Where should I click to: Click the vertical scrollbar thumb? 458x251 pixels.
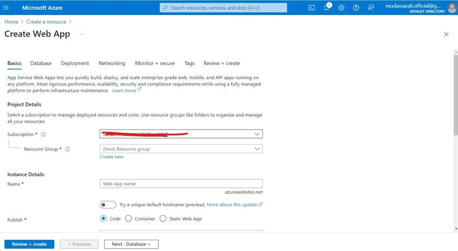click(456, 95)
